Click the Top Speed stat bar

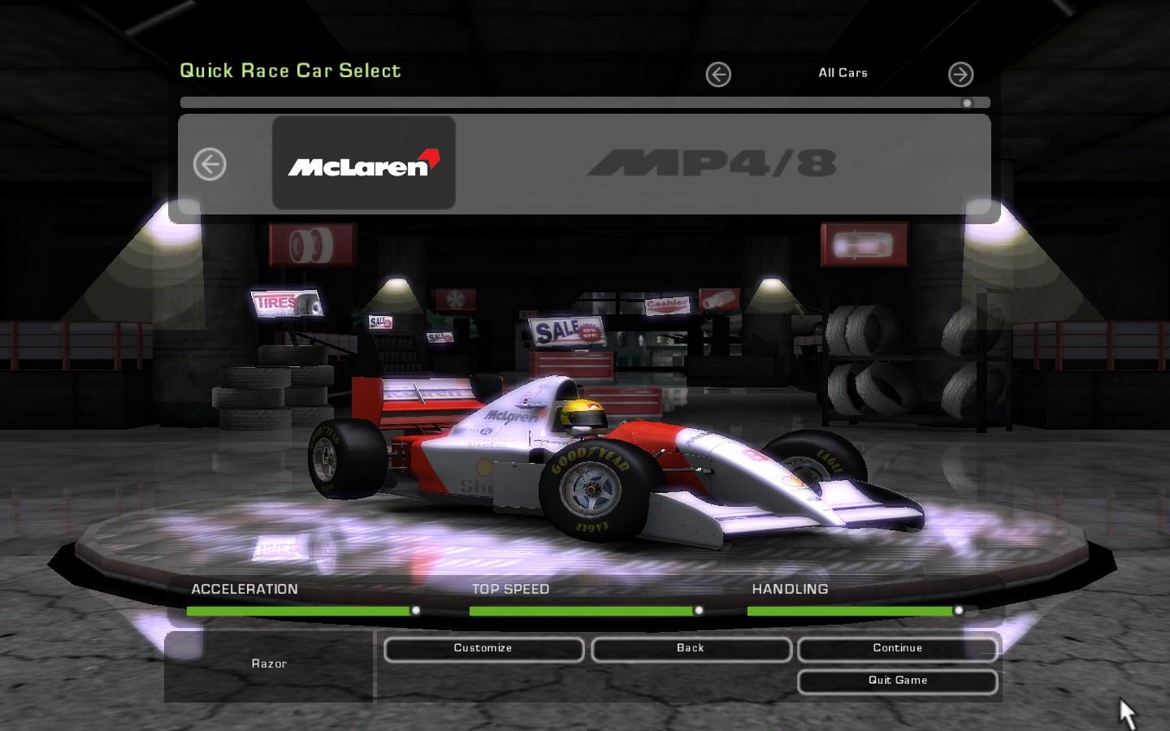click(586, 611)
